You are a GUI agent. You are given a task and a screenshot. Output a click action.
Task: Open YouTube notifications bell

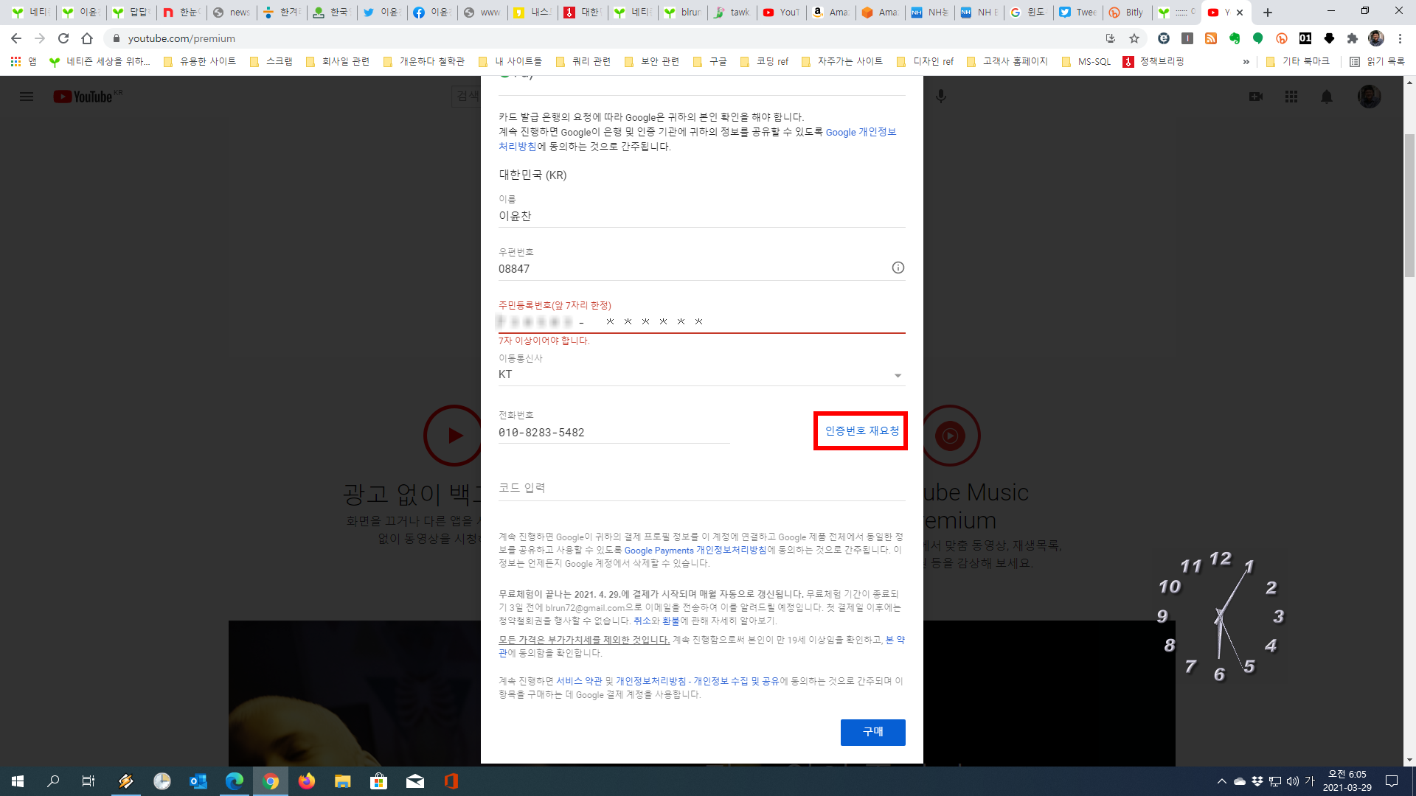click(1327, 97)
